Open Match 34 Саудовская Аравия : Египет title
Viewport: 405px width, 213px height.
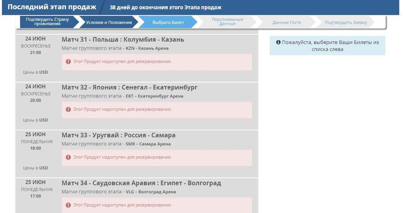click(141, 183)
